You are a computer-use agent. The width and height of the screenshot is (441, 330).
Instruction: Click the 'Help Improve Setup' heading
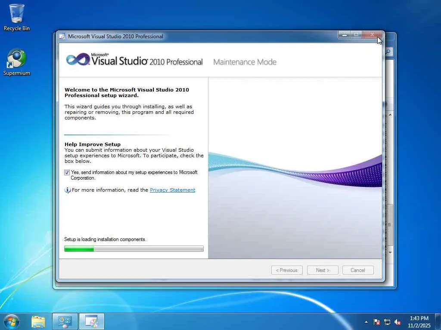93,144
